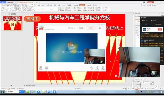Click the screen share icon beside the grid icon
164x96 pixels.
pos(47,68)
